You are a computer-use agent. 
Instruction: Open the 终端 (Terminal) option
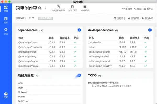(x=138, y=9)
